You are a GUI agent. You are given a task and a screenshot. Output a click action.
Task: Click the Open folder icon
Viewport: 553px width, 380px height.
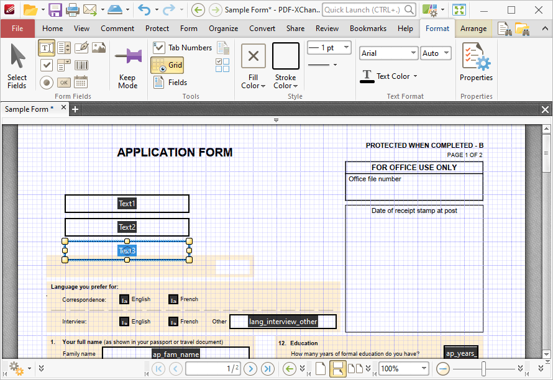coord(30,10)
